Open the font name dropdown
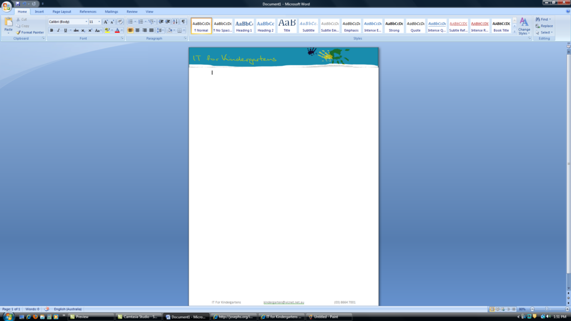This screenshot has height=321, width=571. point(86,22)
